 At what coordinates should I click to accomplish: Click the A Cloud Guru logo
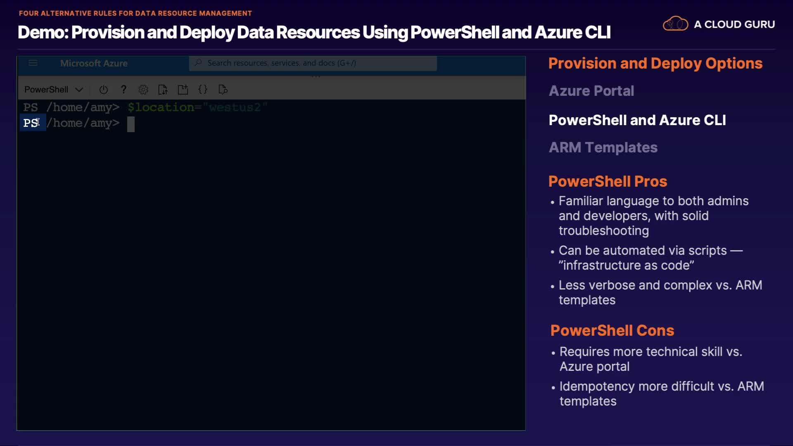point(719,24)
